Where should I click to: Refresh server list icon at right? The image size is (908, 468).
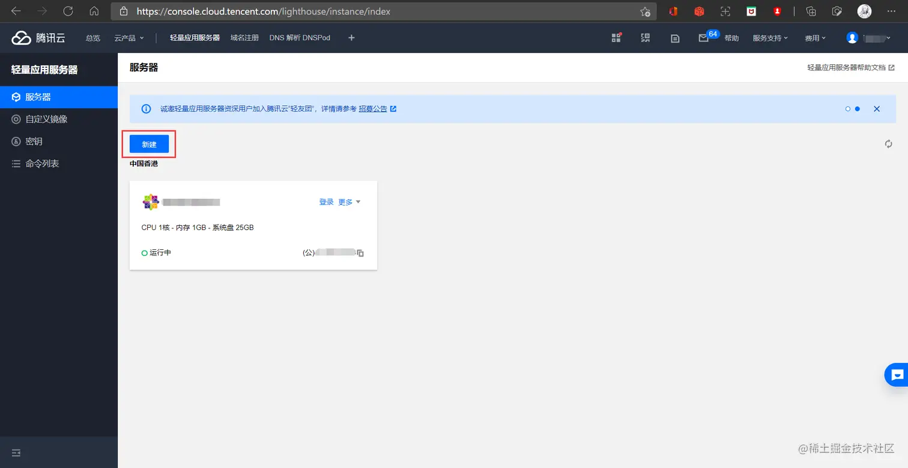[888, 144]
